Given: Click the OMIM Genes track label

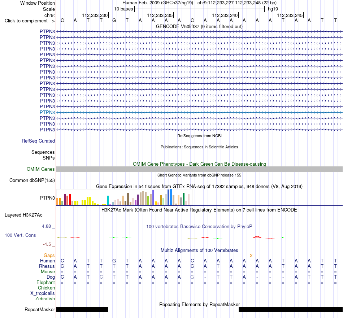Looking at the screenshot, I should 41,169.
